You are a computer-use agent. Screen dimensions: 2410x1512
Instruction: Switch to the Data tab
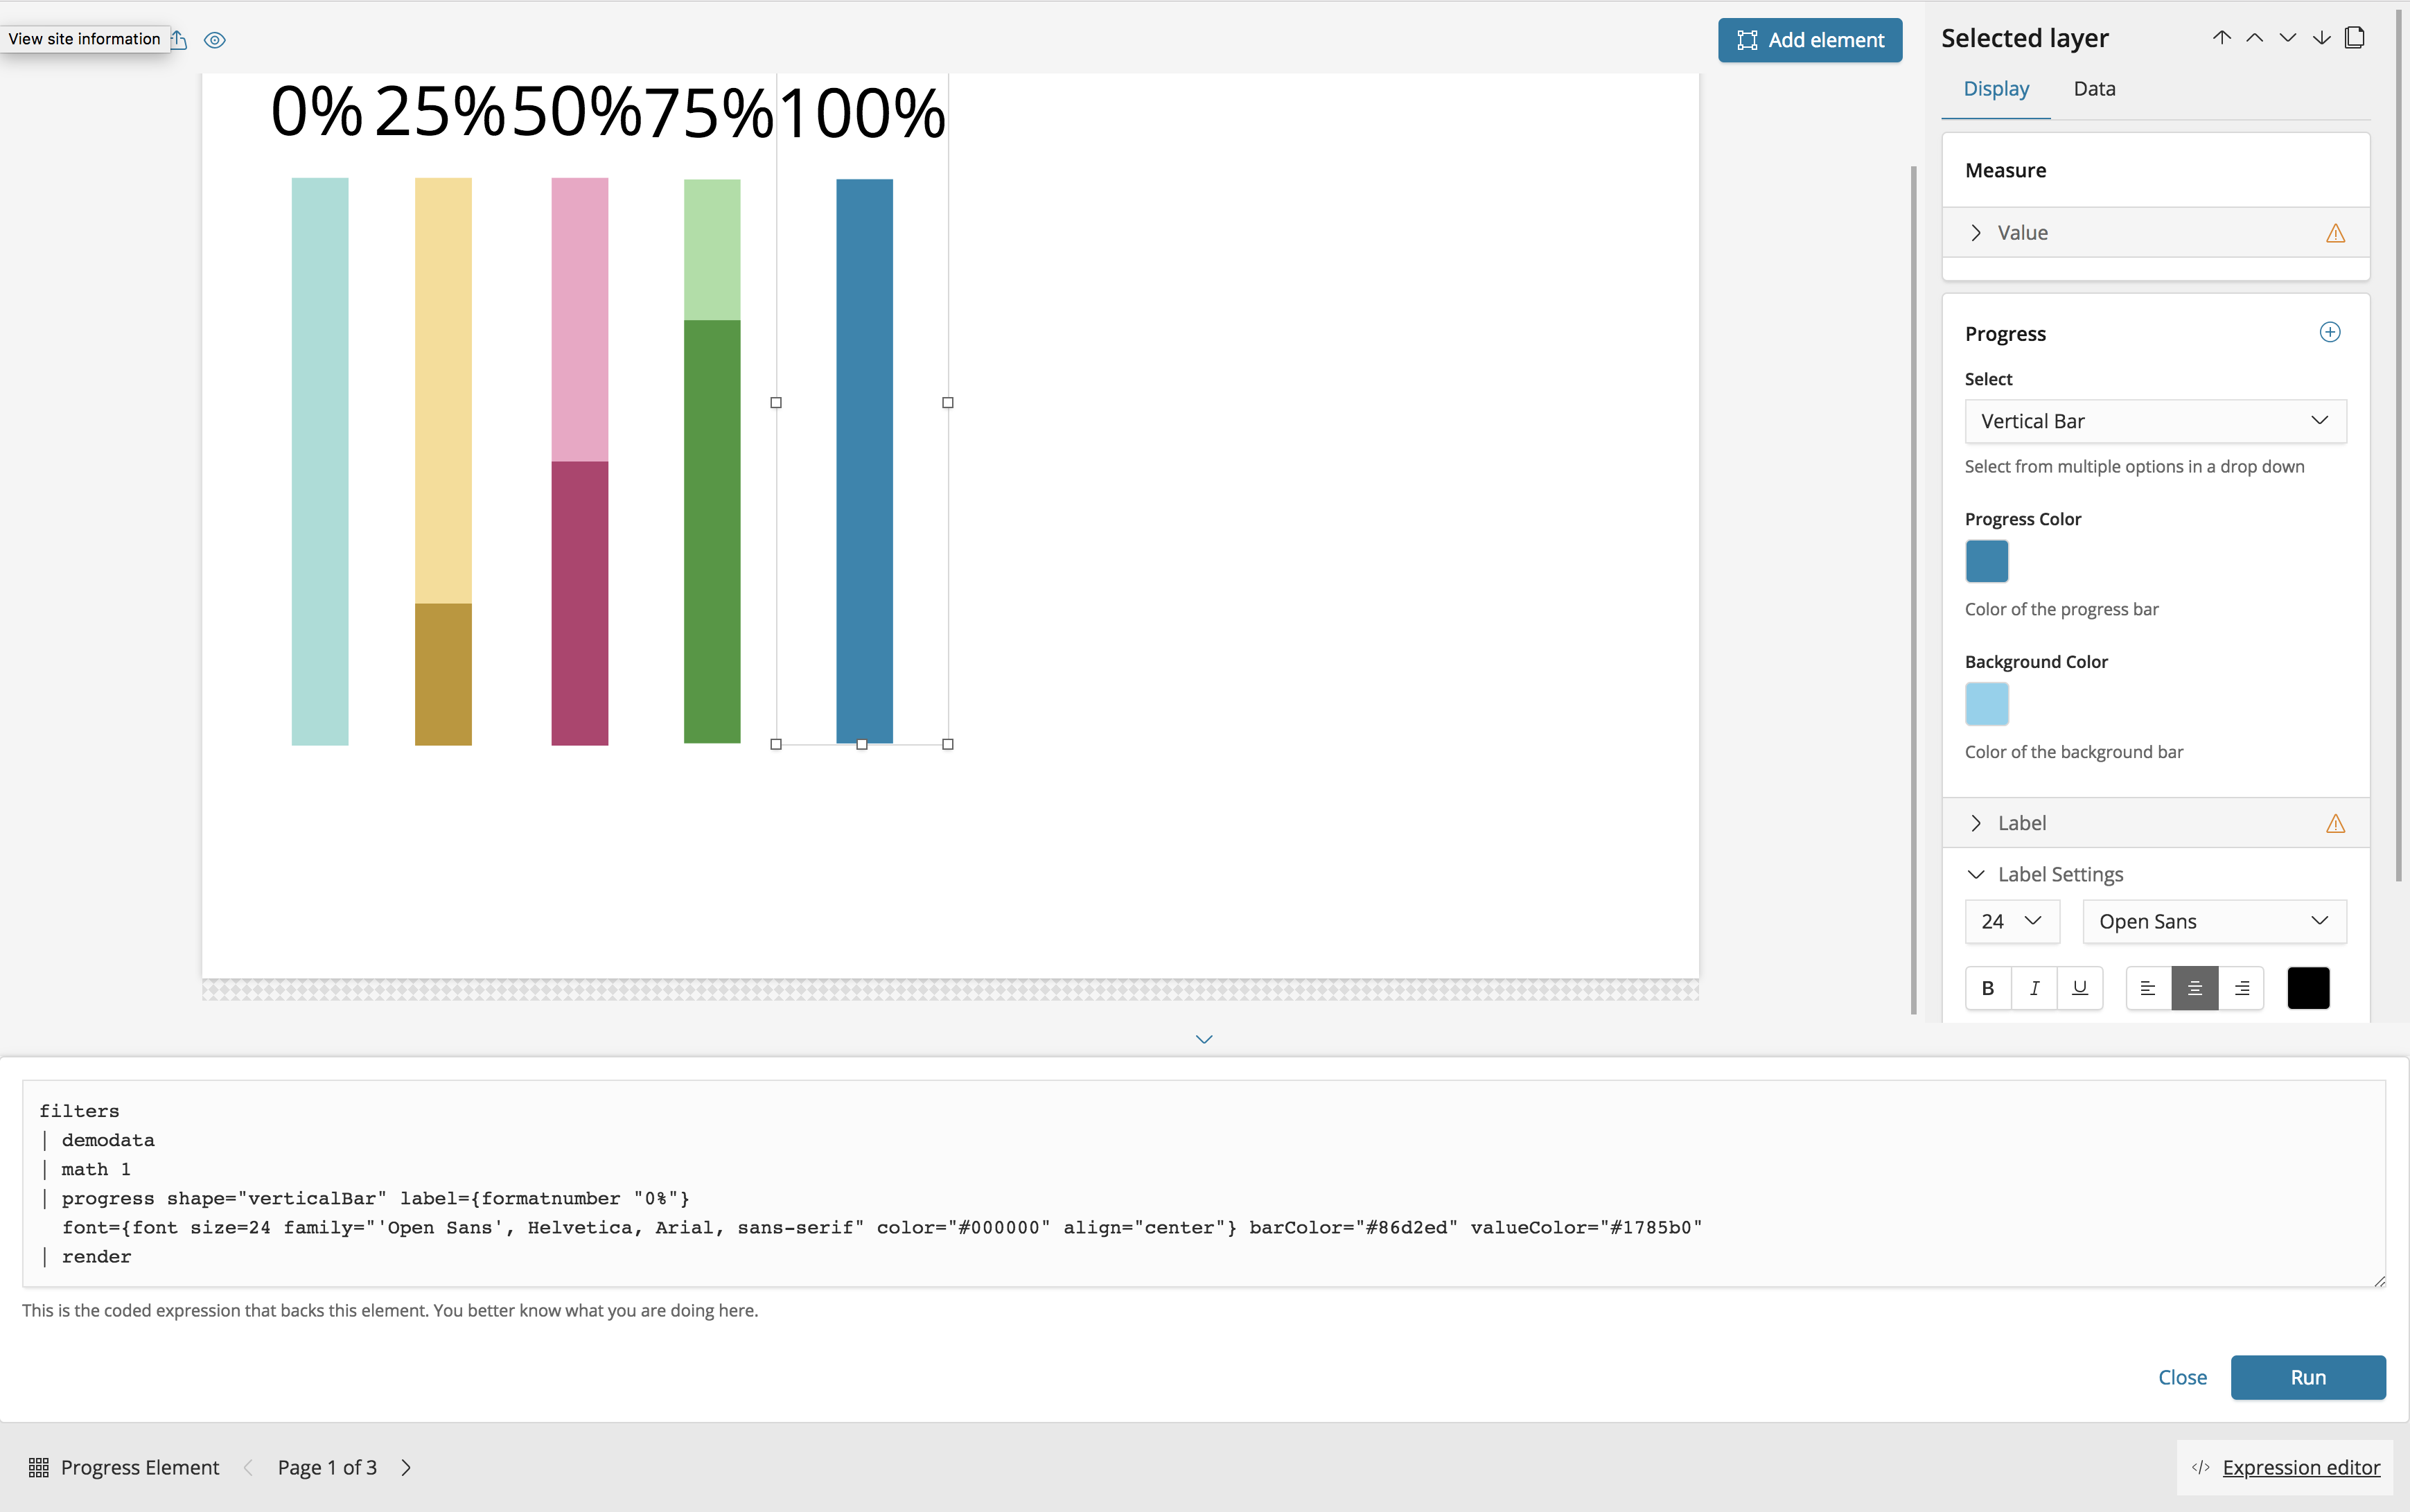[x=2094, y=89]
